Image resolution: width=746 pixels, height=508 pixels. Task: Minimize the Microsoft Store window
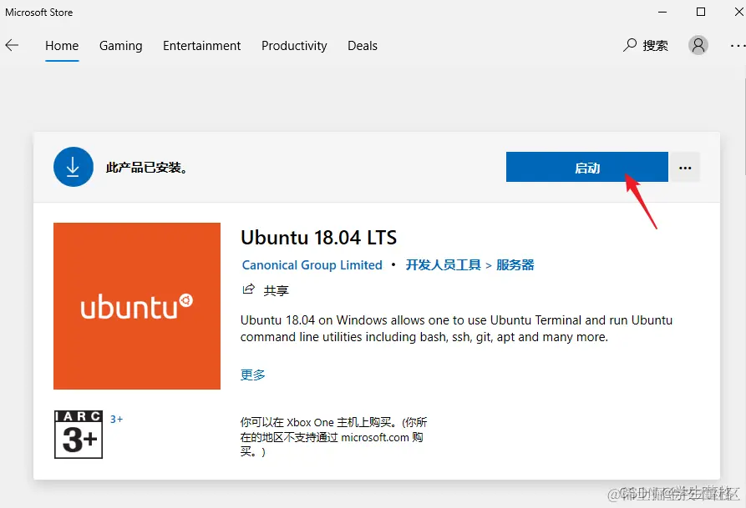[662, 12]
